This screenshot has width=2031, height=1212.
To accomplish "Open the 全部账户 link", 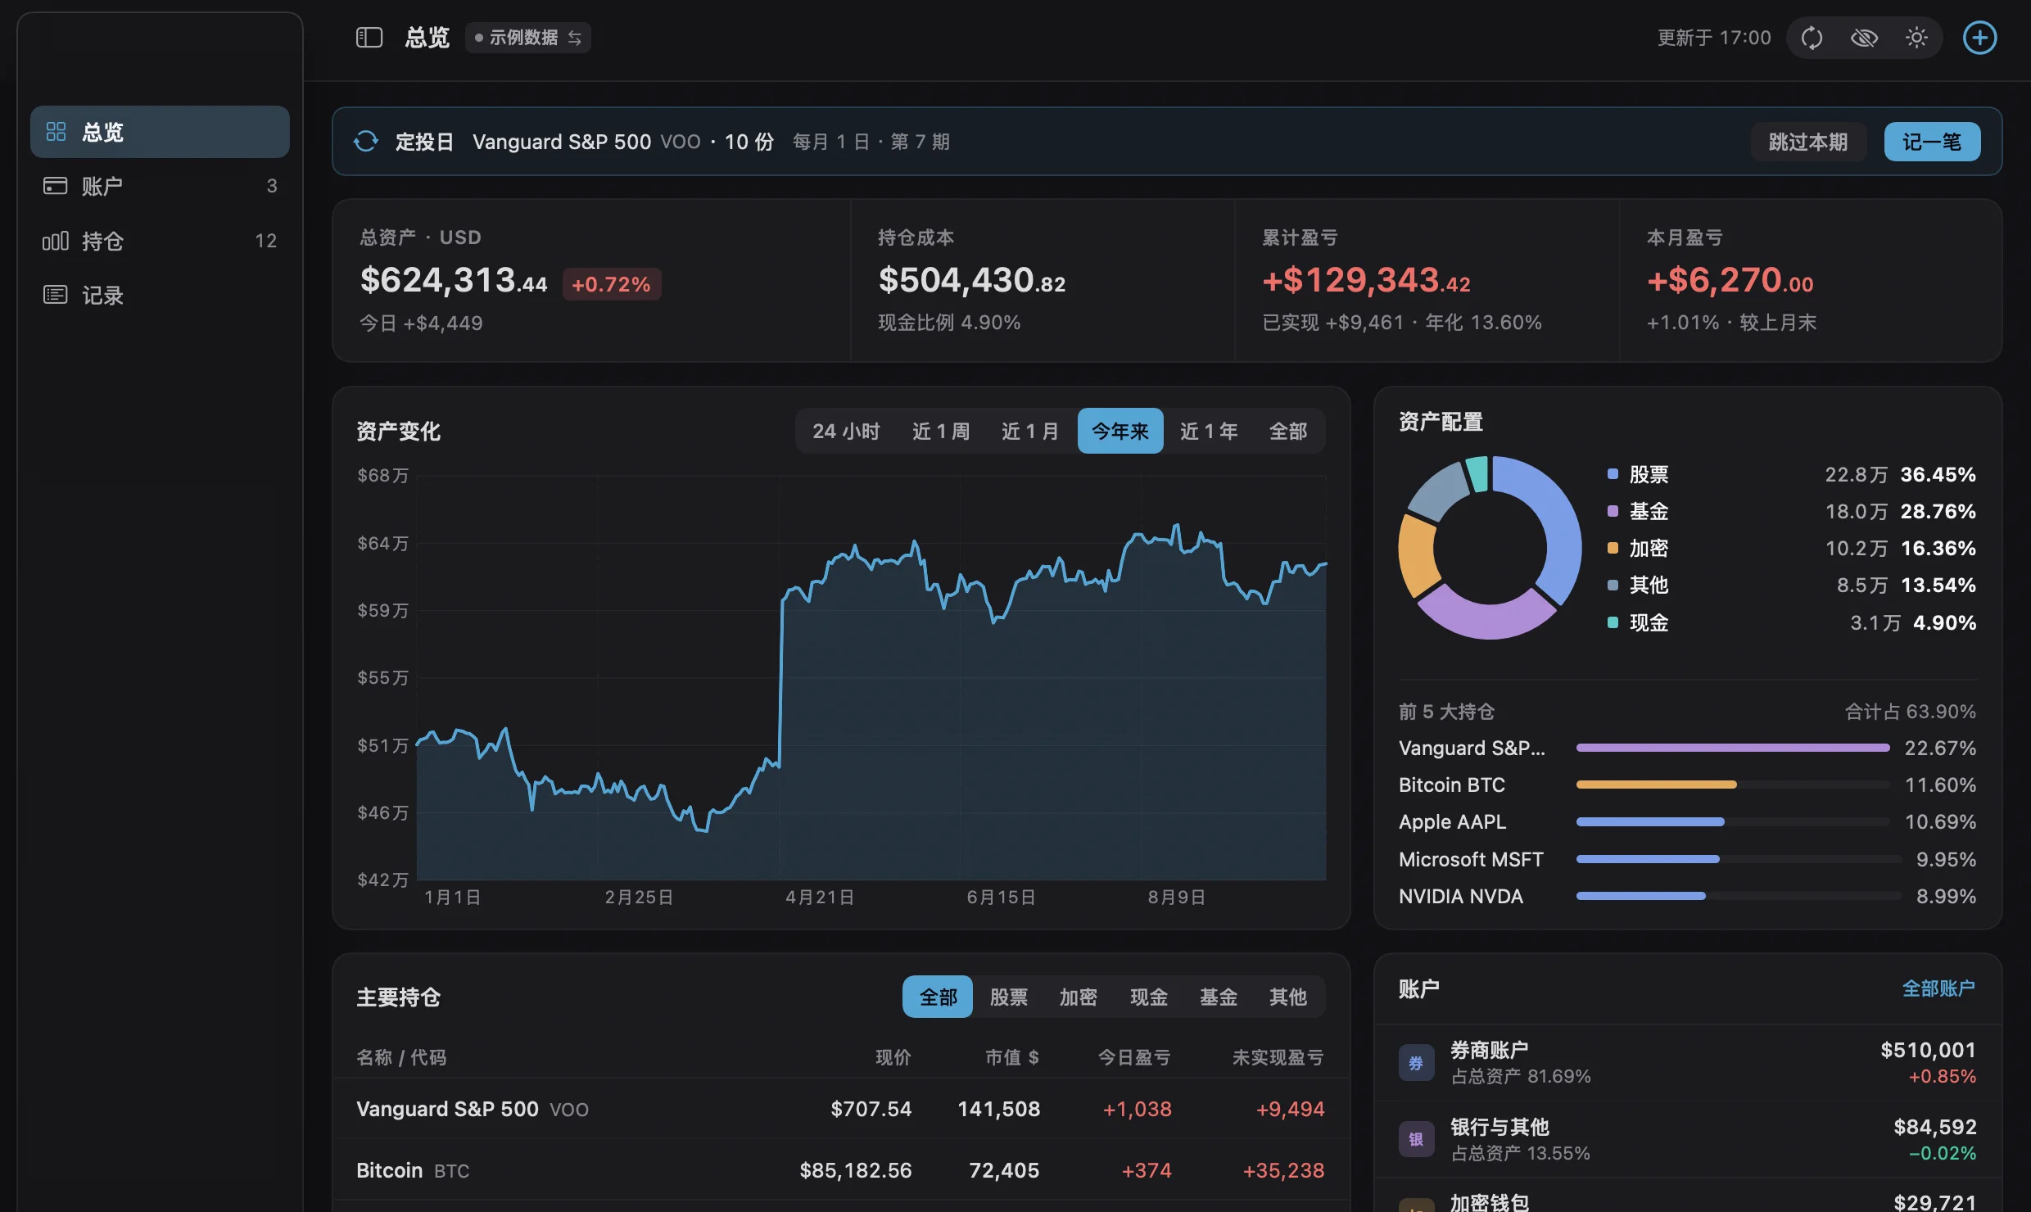I will click(1938, 988).
